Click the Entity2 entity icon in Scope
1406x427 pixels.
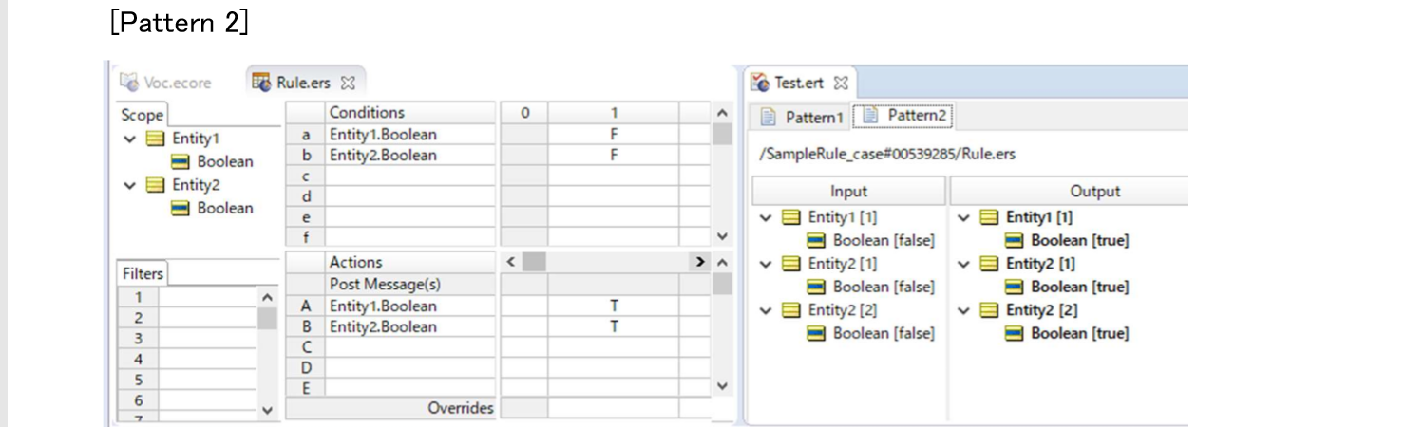pos(155,185)
